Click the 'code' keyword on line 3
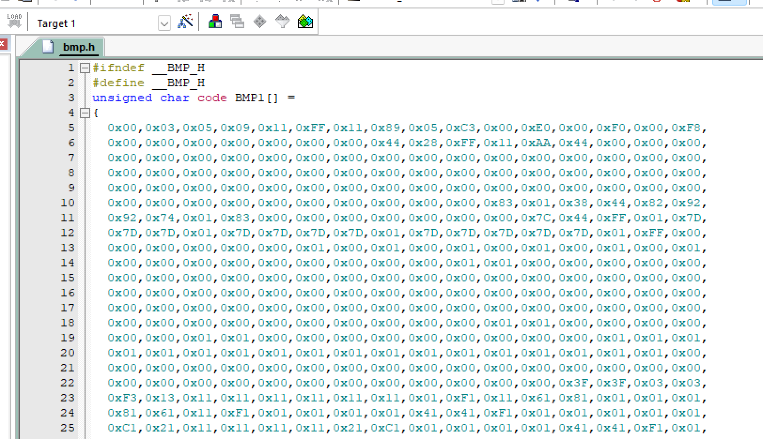 [212, 98]
